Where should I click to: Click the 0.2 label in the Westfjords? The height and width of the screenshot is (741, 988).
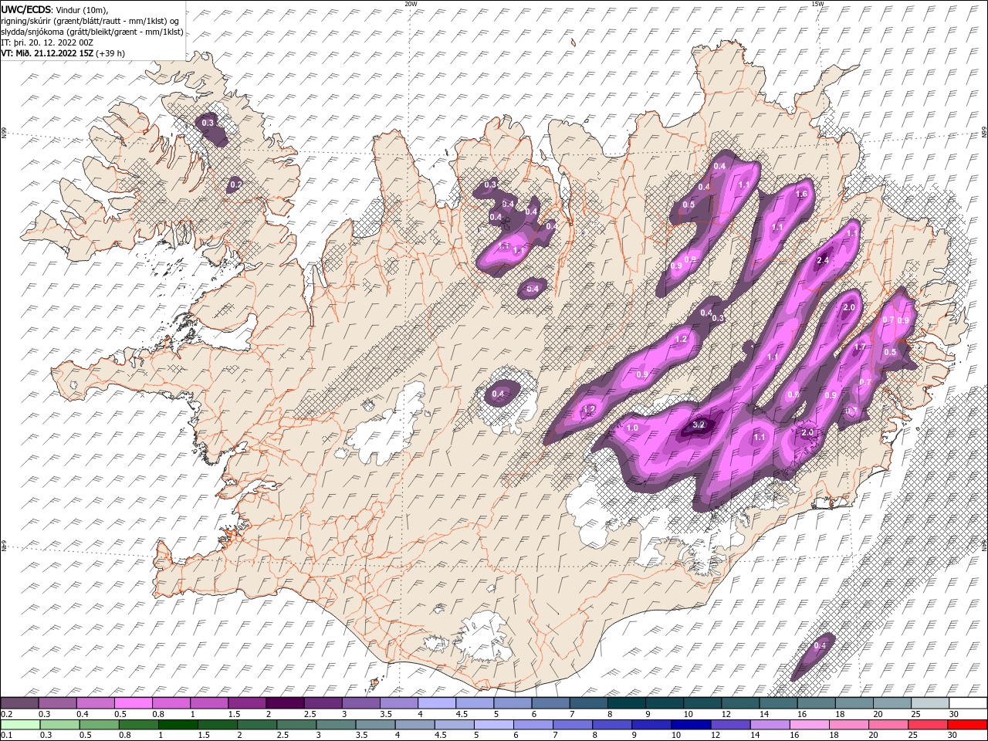(236, 184)
